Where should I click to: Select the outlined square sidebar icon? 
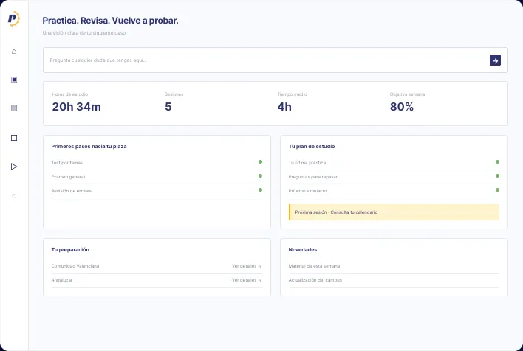[14, 138]
